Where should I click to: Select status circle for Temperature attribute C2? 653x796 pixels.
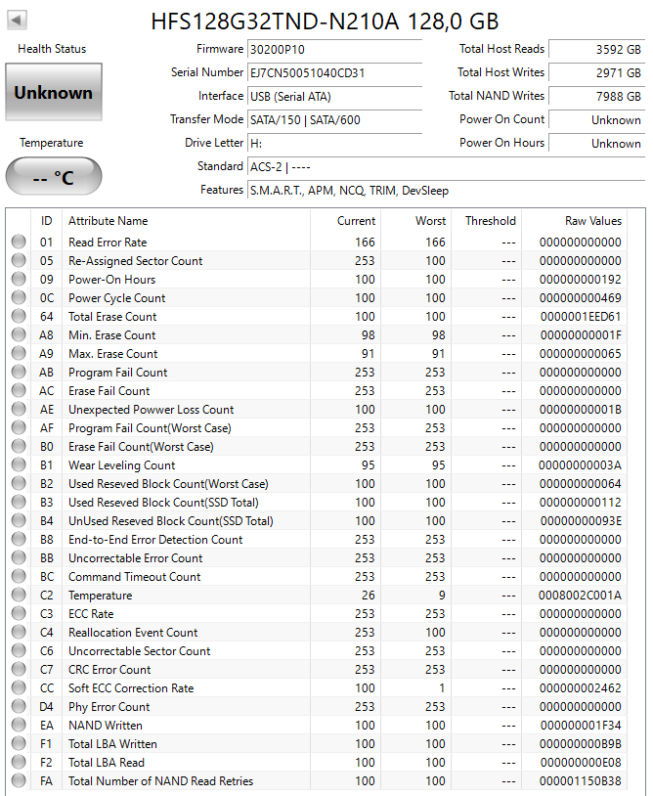pyautogui.click(x=19, y=595)
